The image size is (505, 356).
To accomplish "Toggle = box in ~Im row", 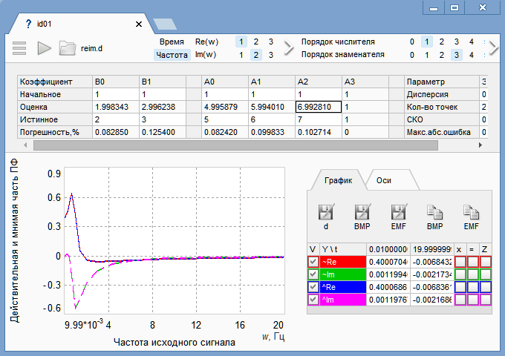I will [x=473, y=274].
